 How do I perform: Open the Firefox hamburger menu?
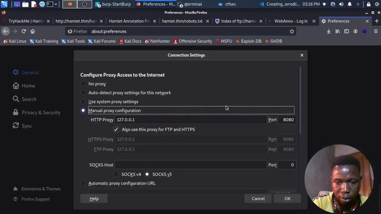pos(376,32)
